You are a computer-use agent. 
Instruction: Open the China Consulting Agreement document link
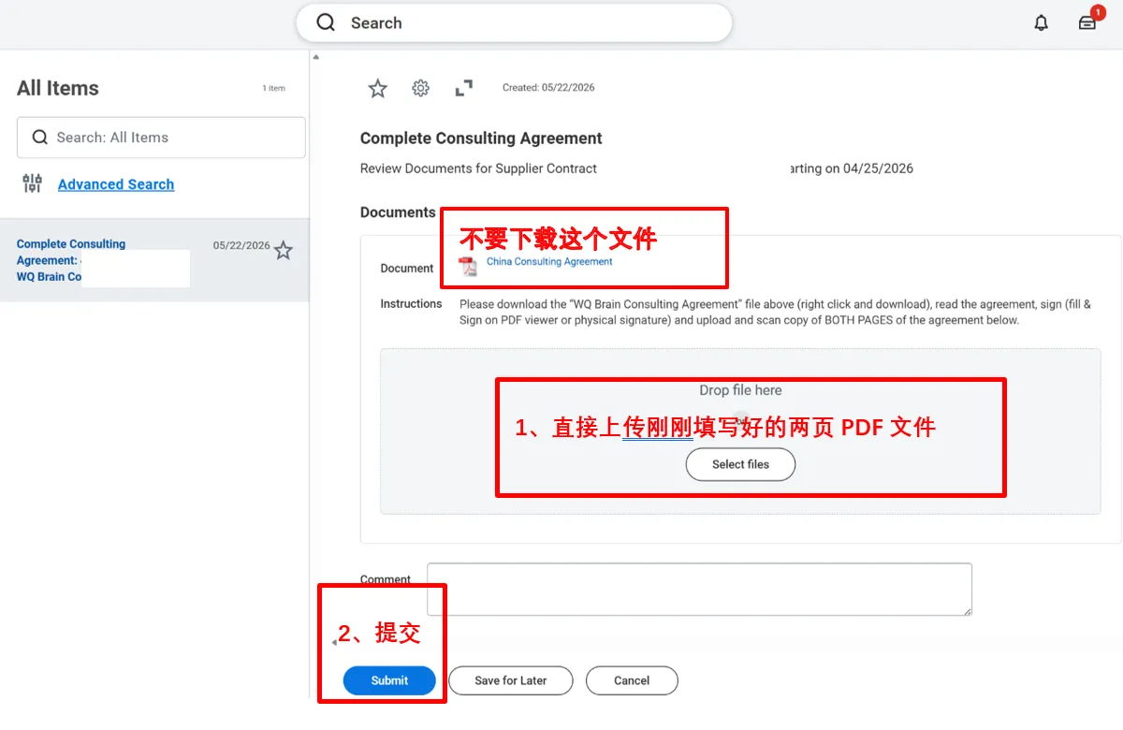coord(549,262)
